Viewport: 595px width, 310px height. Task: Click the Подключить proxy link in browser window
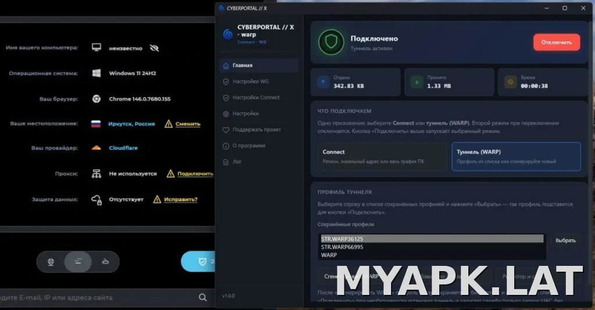point(195,174)
